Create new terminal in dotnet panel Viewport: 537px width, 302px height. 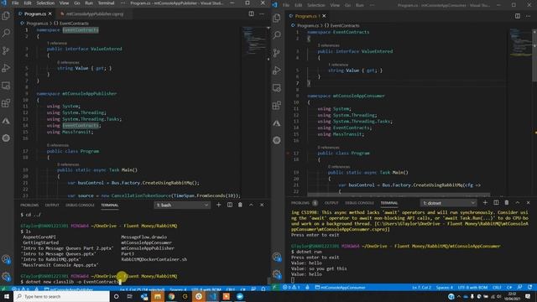tap(485, 203)
